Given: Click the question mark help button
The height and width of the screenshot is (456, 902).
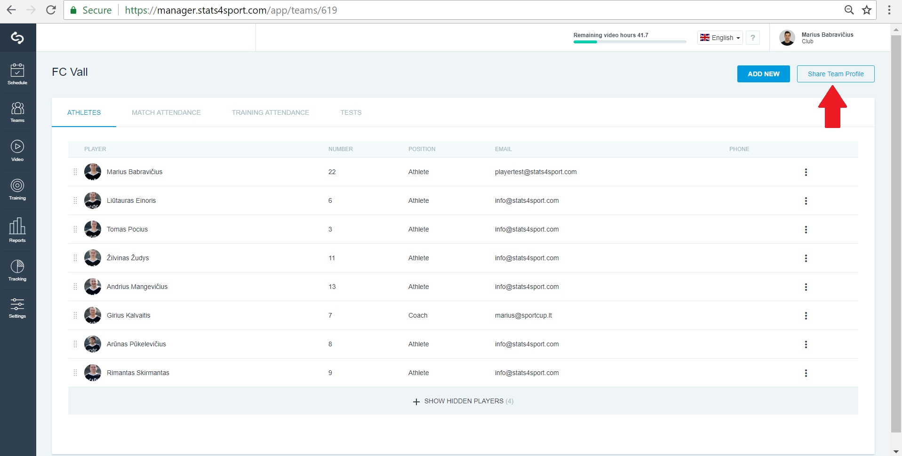Looking at the screenshot, I should click(753, 38).
